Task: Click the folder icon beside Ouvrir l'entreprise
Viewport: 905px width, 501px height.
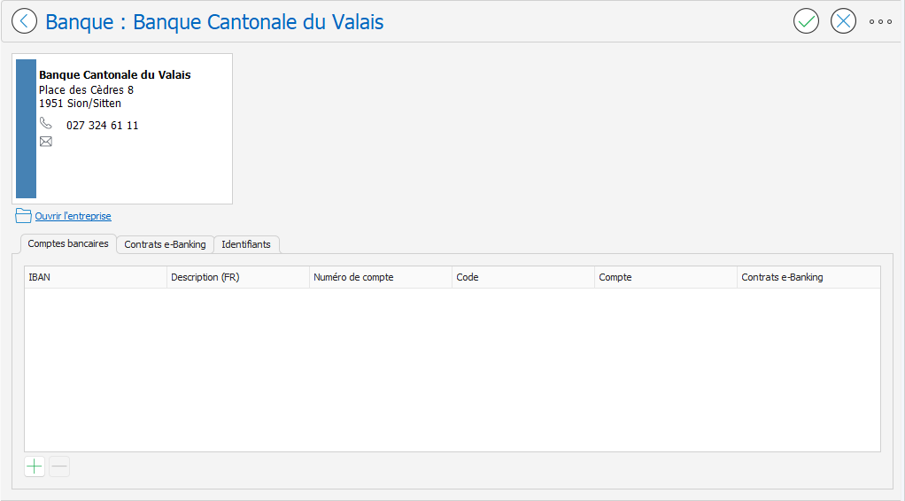Action: point(23,216)
